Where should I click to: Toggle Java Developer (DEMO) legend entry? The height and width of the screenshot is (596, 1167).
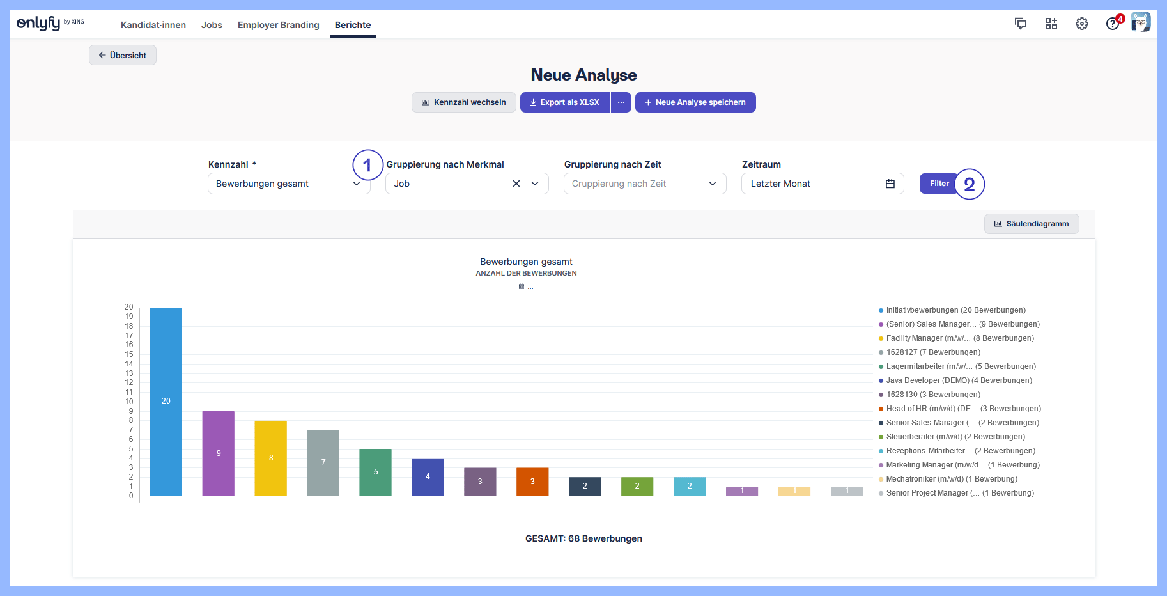click(x=959, y=380)
